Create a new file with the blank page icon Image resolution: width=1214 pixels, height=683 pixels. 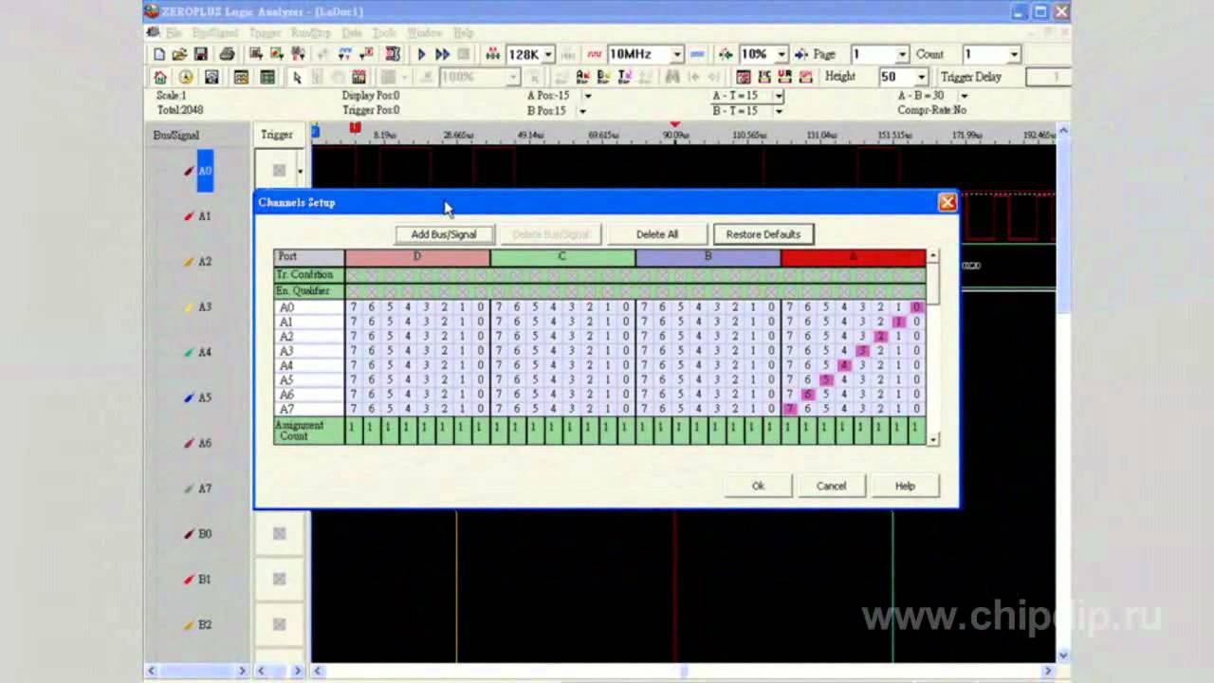159,54
